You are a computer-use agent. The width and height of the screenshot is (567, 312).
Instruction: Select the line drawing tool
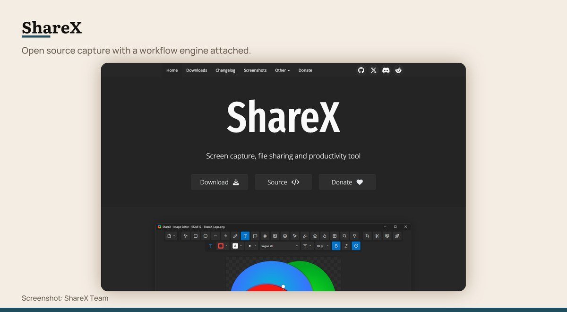pyautogui.click(x=215, y=236)
